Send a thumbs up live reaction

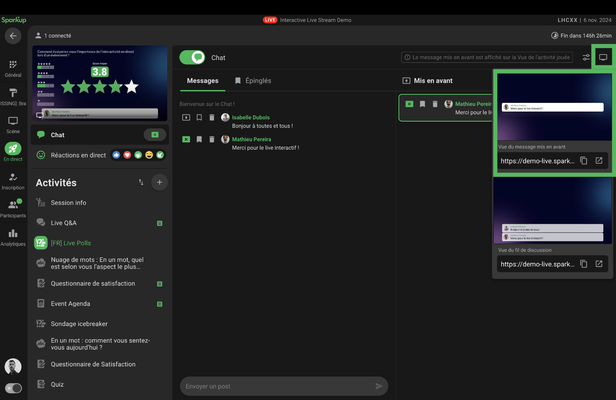pyautogui.click(x=116, y=155)
